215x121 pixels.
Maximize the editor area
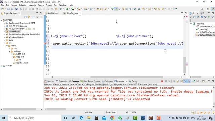point(186,13)
